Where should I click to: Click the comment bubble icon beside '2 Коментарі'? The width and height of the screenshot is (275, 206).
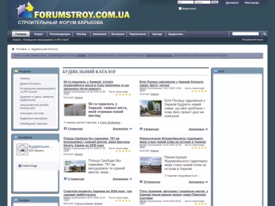click(x=65, y=129)
